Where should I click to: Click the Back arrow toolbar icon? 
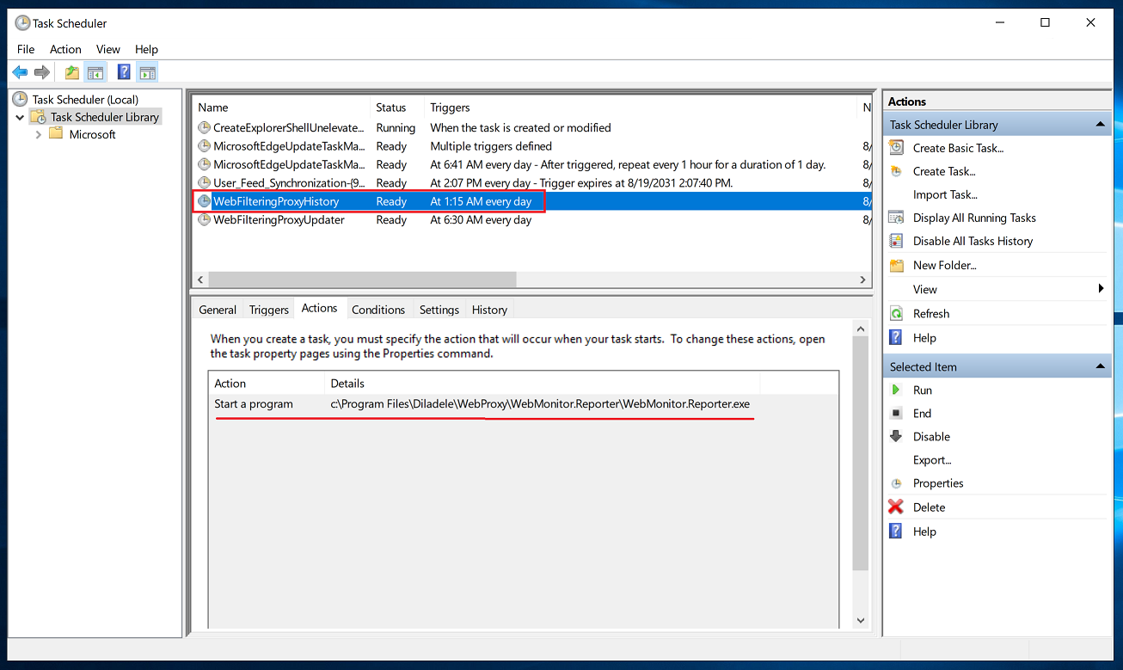tap(20, 72)
